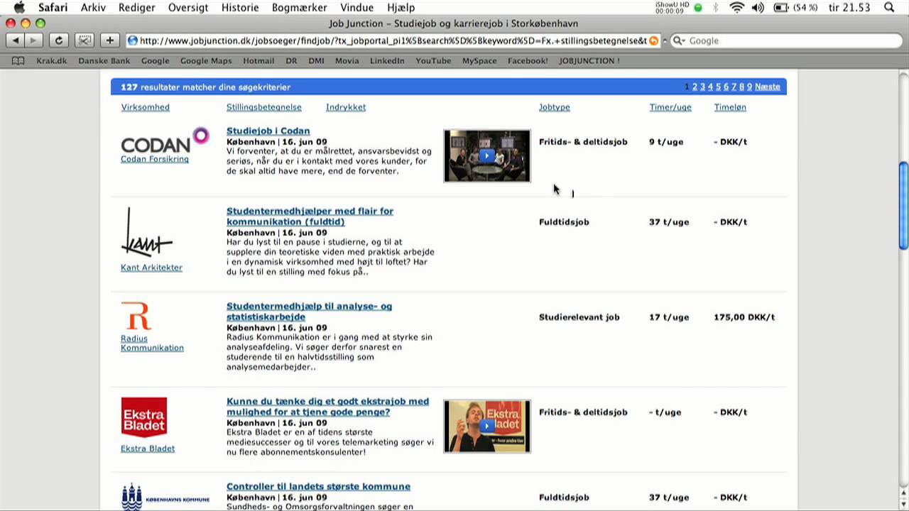Open the Danske Bank bookmark
The width and height of the screenshot is (909, 511).
pyautogui.click(x=104, y=61)
